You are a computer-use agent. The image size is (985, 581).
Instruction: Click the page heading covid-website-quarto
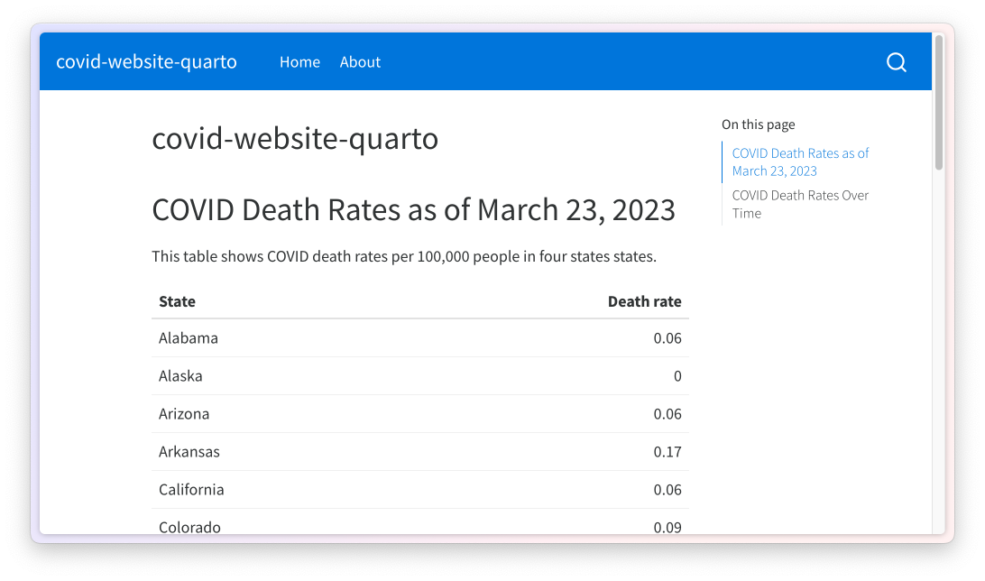pos(295,140)
